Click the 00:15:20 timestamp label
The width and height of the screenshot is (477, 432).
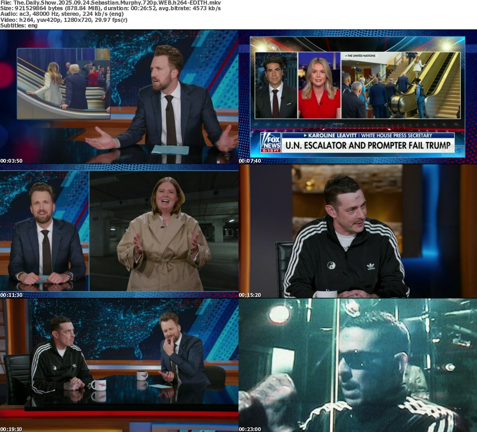(x=250, y=295)
